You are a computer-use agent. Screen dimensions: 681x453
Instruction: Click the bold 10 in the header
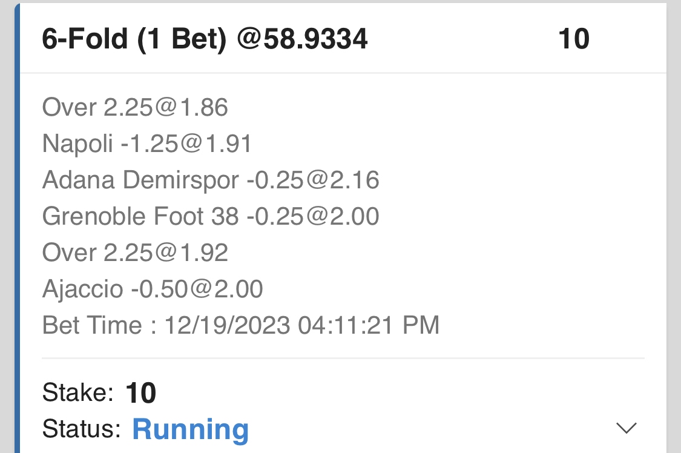[x=573, y=39]
